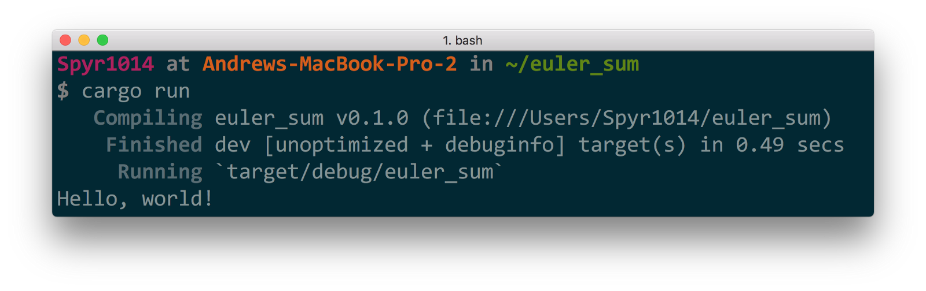Click the 'target(s)' word in output

pyautogui.click(x=633, y=145)
